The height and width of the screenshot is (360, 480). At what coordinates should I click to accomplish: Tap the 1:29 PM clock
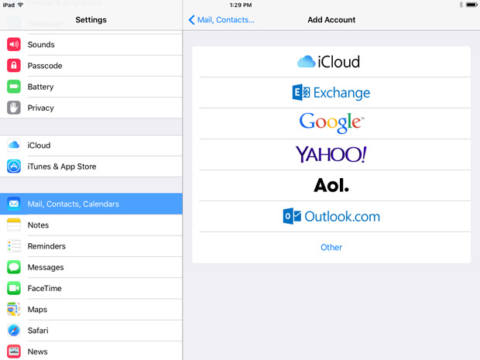[x=241, y=5]
